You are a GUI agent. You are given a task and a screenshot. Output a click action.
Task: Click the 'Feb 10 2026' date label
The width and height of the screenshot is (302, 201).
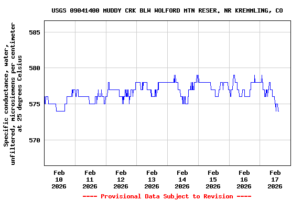(x=59, y=180)
